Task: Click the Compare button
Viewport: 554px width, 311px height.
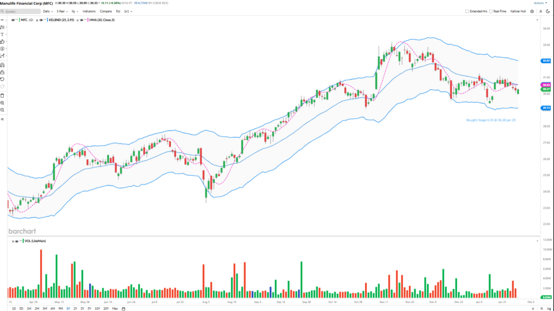Action: click(106, 11)
